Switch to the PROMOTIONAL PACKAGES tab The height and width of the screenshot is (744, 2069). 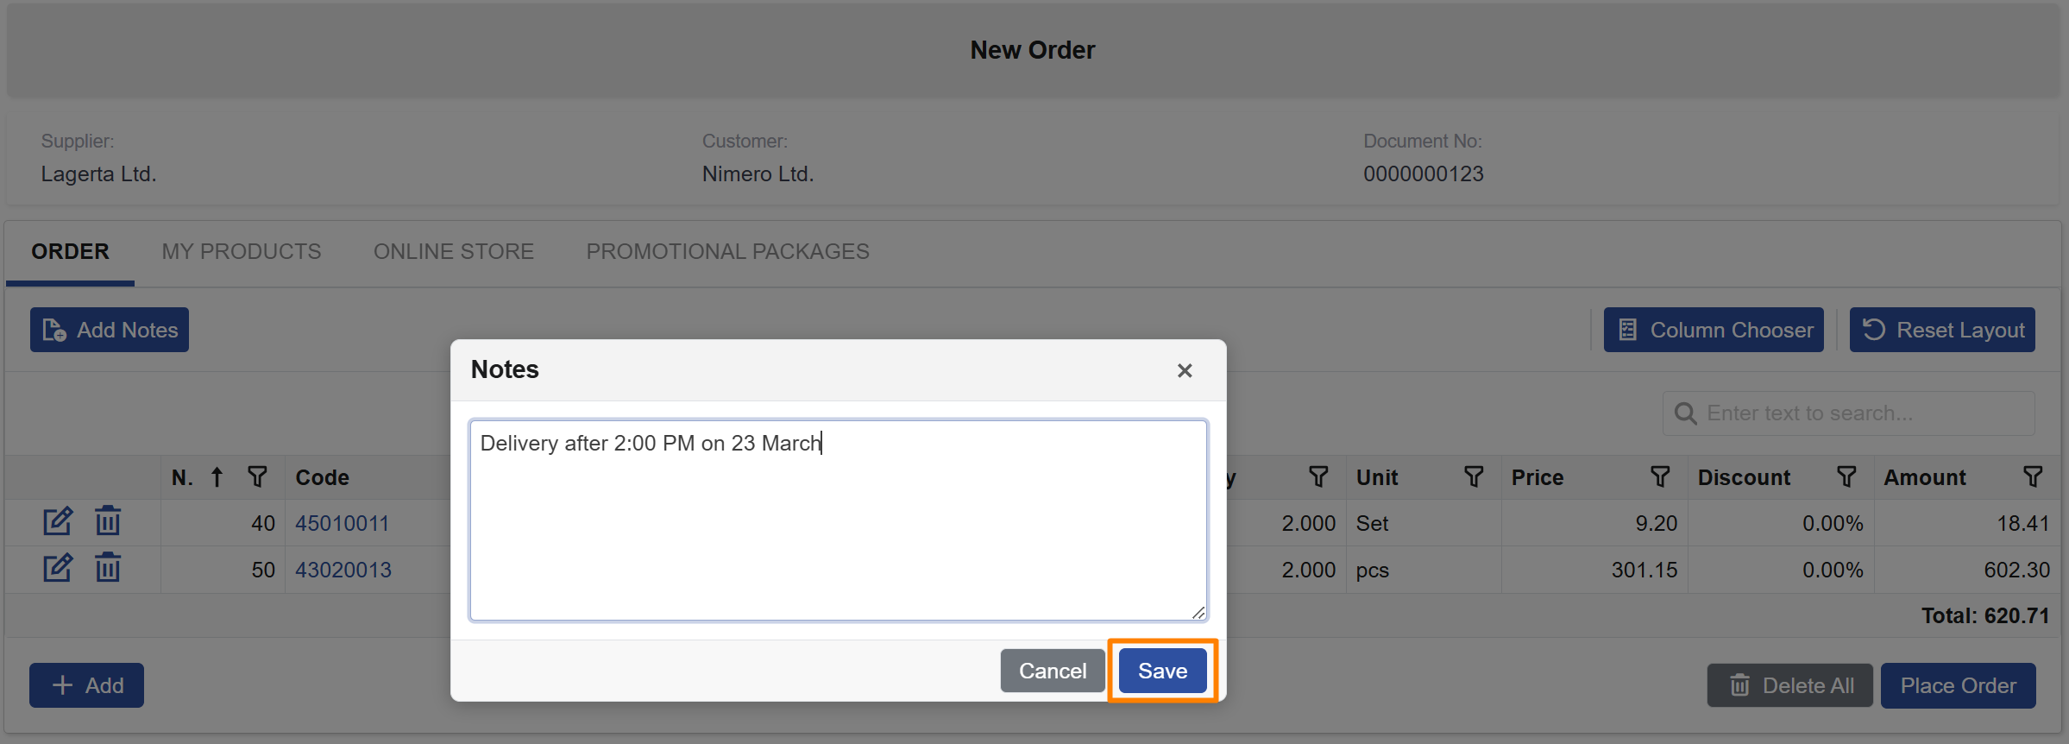(727, 251)
